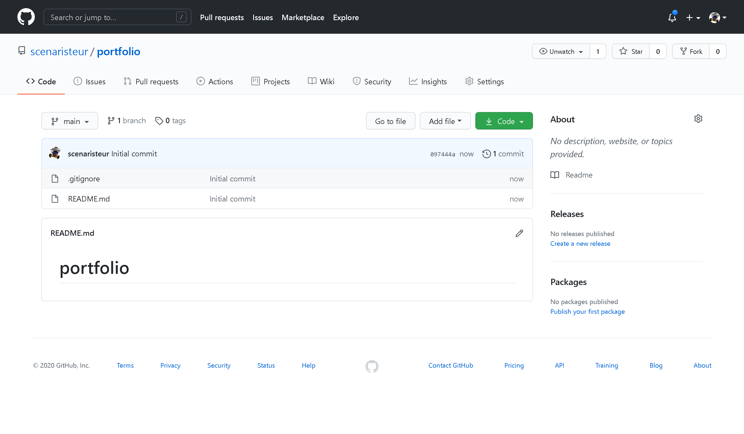The image size is (744, 434).
Task: Click the commit history clock icon
Action: [x=486, y=154]
